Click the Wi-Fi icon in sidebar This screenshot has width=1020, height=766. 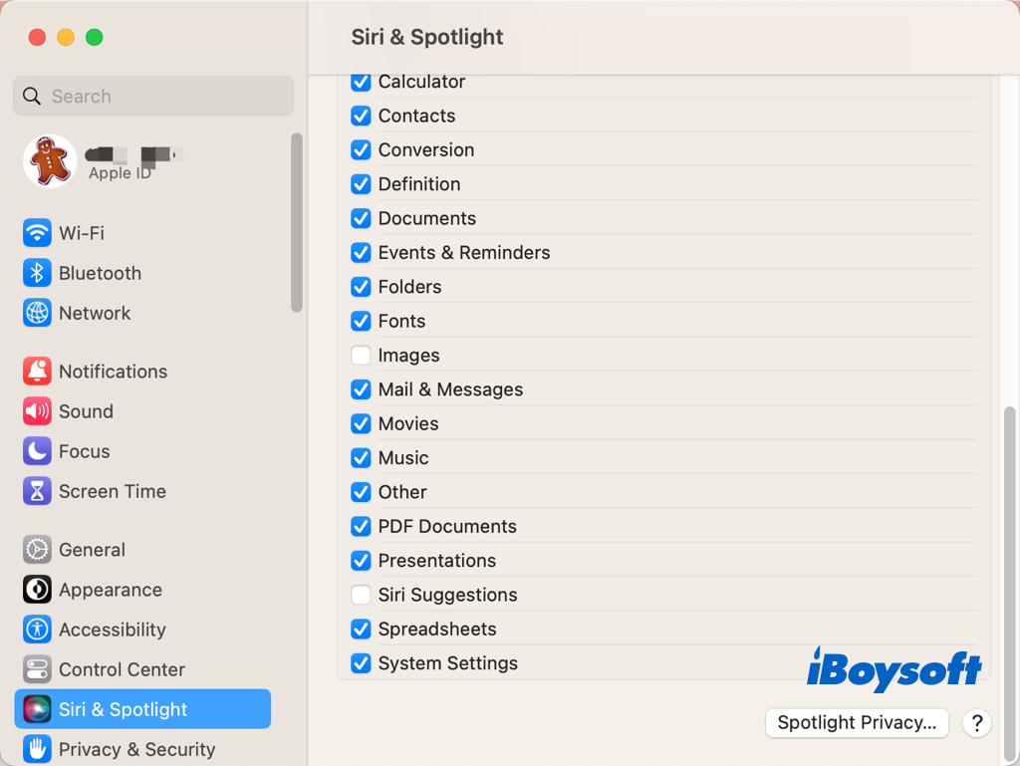[x=37, y=233]
